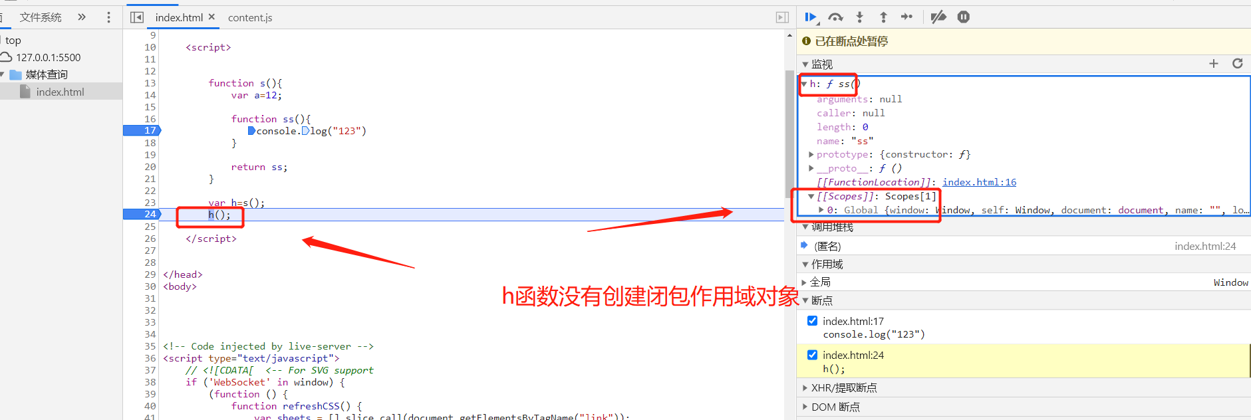This screenshot has height=420, width=1251.
Task: Open the navigator more-options menu
Action: pos(108,17)
